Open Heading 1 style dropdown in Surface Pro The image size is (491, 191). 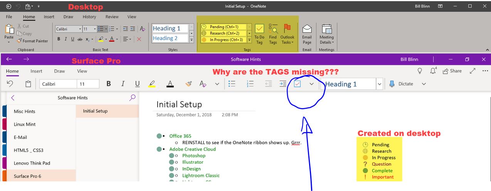pos(379,84)
